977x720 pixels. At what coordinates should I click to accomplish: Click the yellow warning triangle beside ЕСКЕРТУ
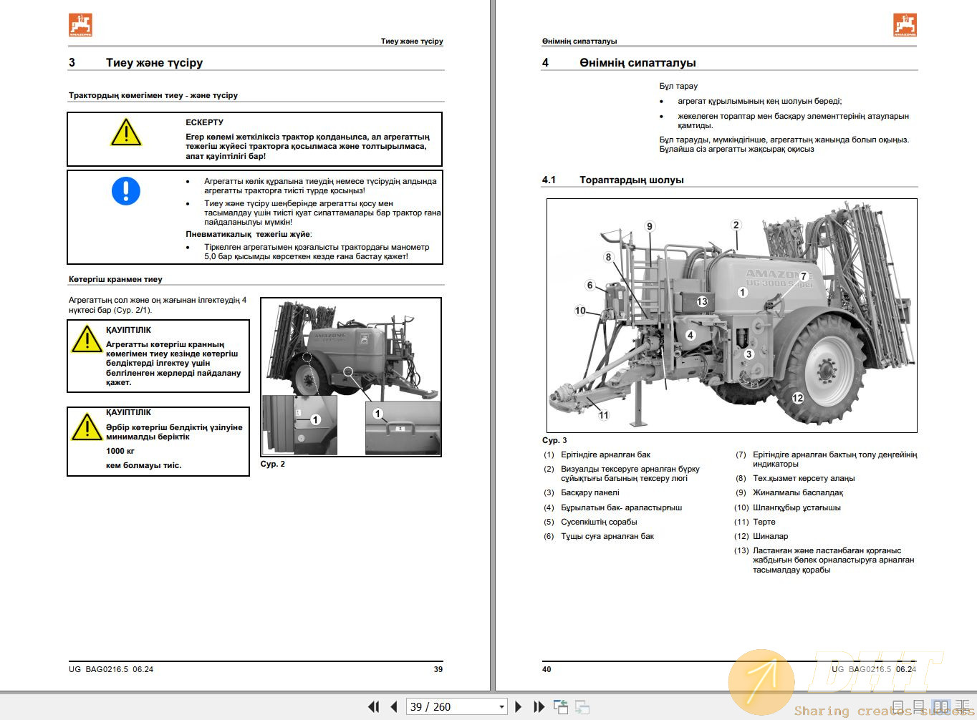tap(126, 133)
